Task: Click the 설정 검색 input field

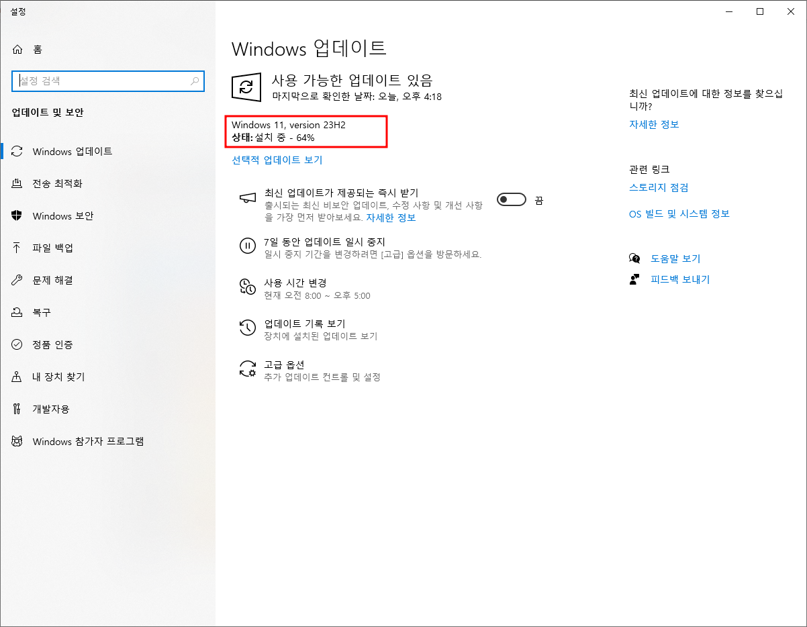Action: [108, 81]
